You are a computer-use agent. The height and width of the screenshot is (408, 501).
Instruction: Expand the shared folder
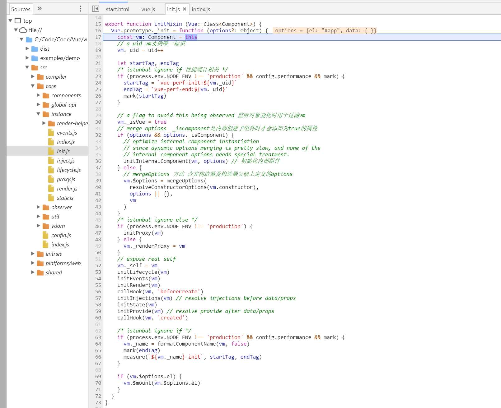tap(33, 272)
